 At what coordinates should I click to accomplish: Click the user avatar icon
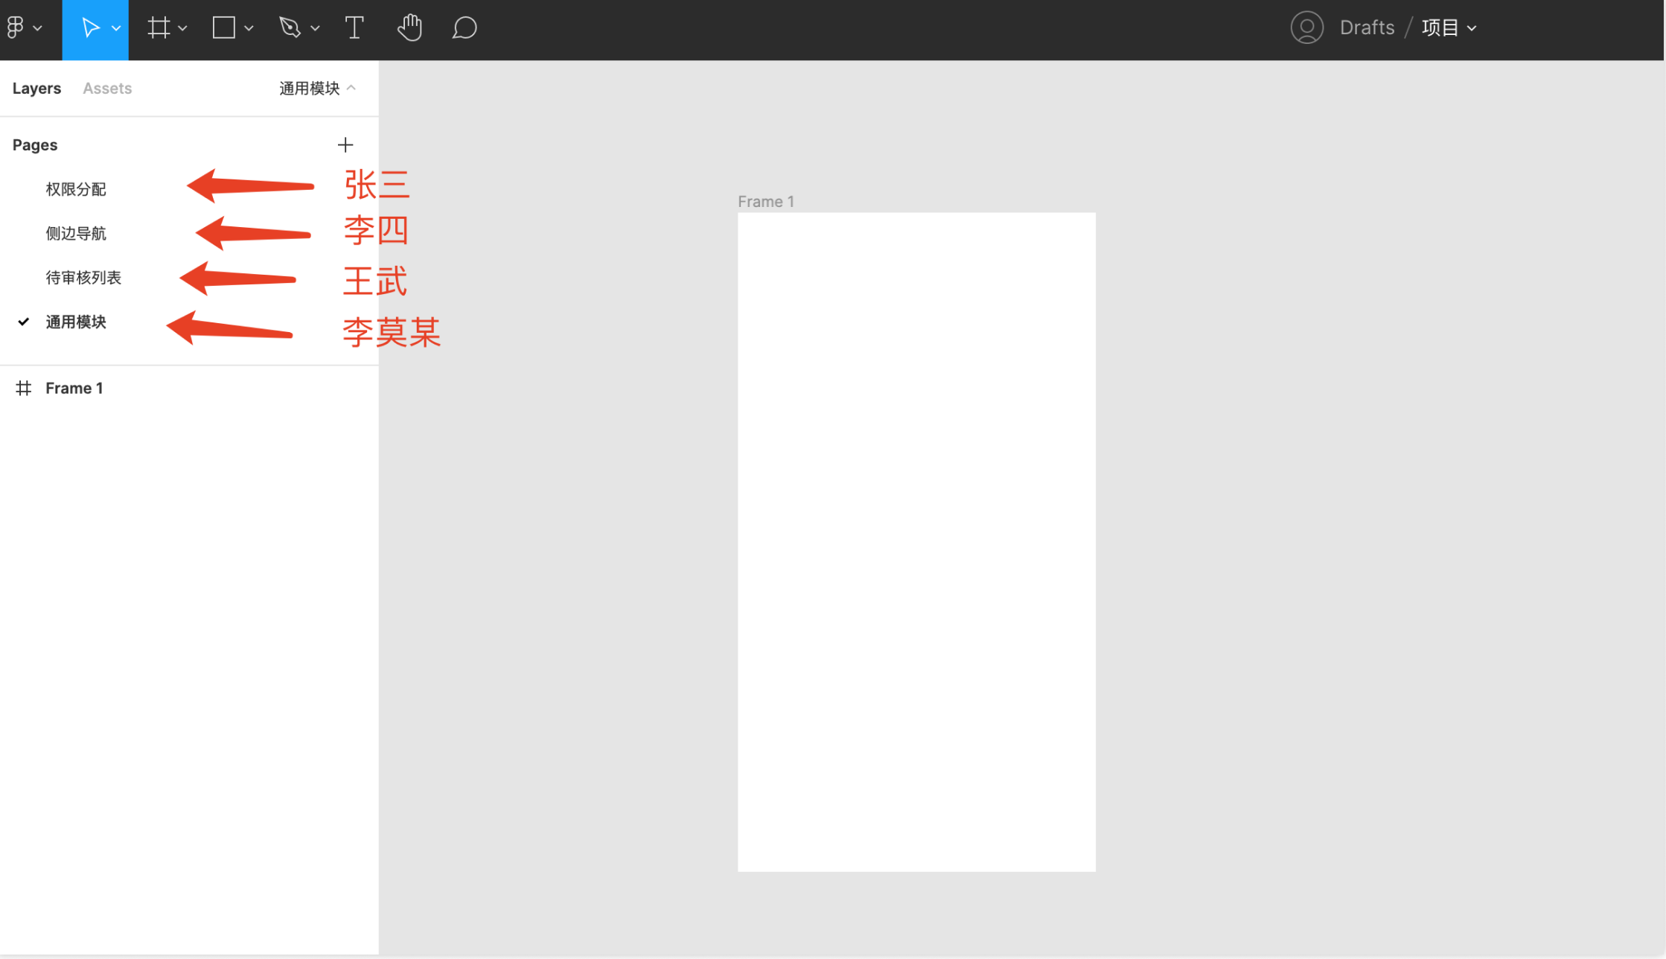[x=1306, y=28]
